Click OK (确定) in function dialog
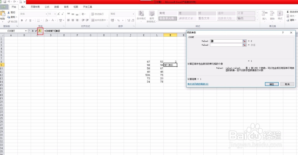The image size is (298, 155). [272, 84]
